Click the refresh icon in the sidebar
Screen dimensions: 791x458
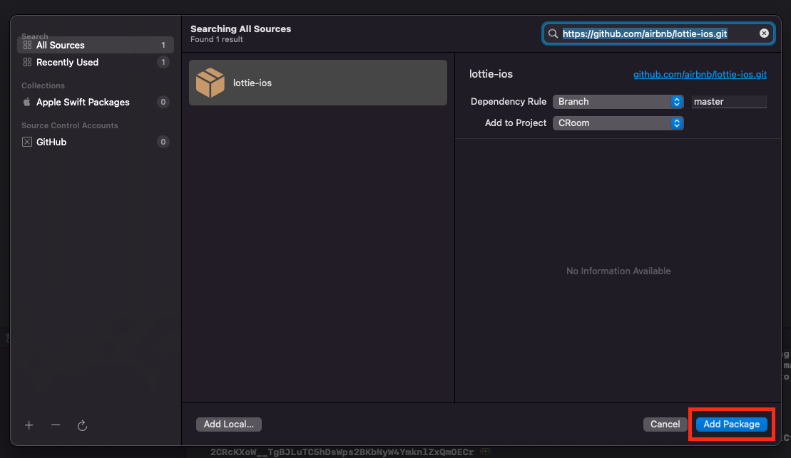pyautogui.click(x=82, y=426)
